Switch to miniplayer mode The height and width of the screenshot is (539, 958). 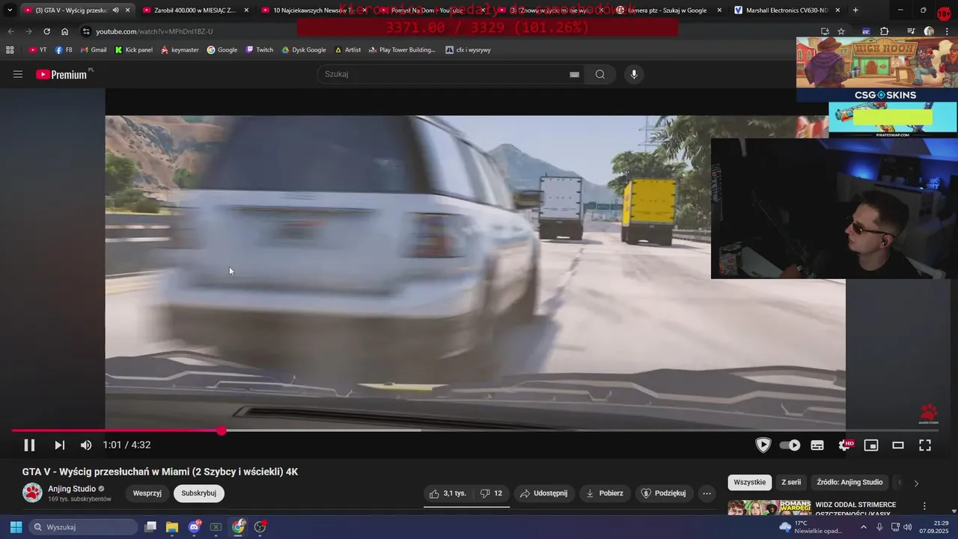[871, 445]
